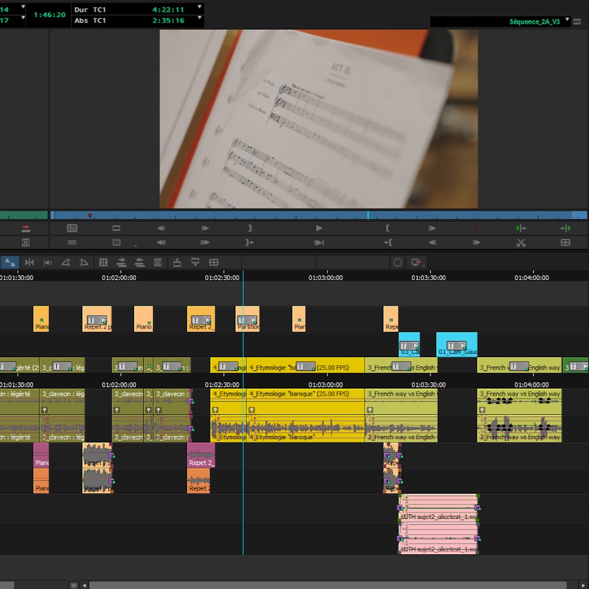Open the Dur TC1 timecode dropdown arrow
Screen dimensions: 589x589
[x=200, y=7]
